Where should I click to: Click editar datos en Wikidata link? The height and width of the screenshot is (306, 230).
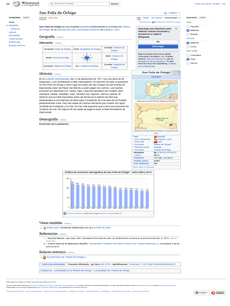143,167
